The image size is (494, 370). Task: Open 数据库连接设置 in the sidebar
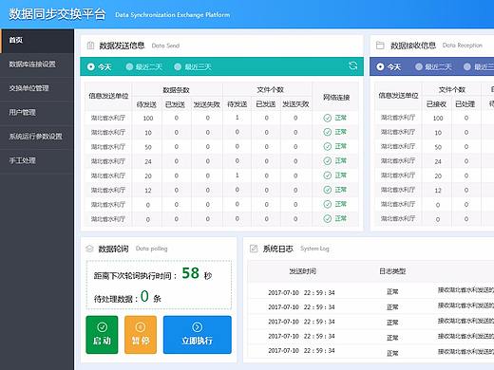[37, 65]
